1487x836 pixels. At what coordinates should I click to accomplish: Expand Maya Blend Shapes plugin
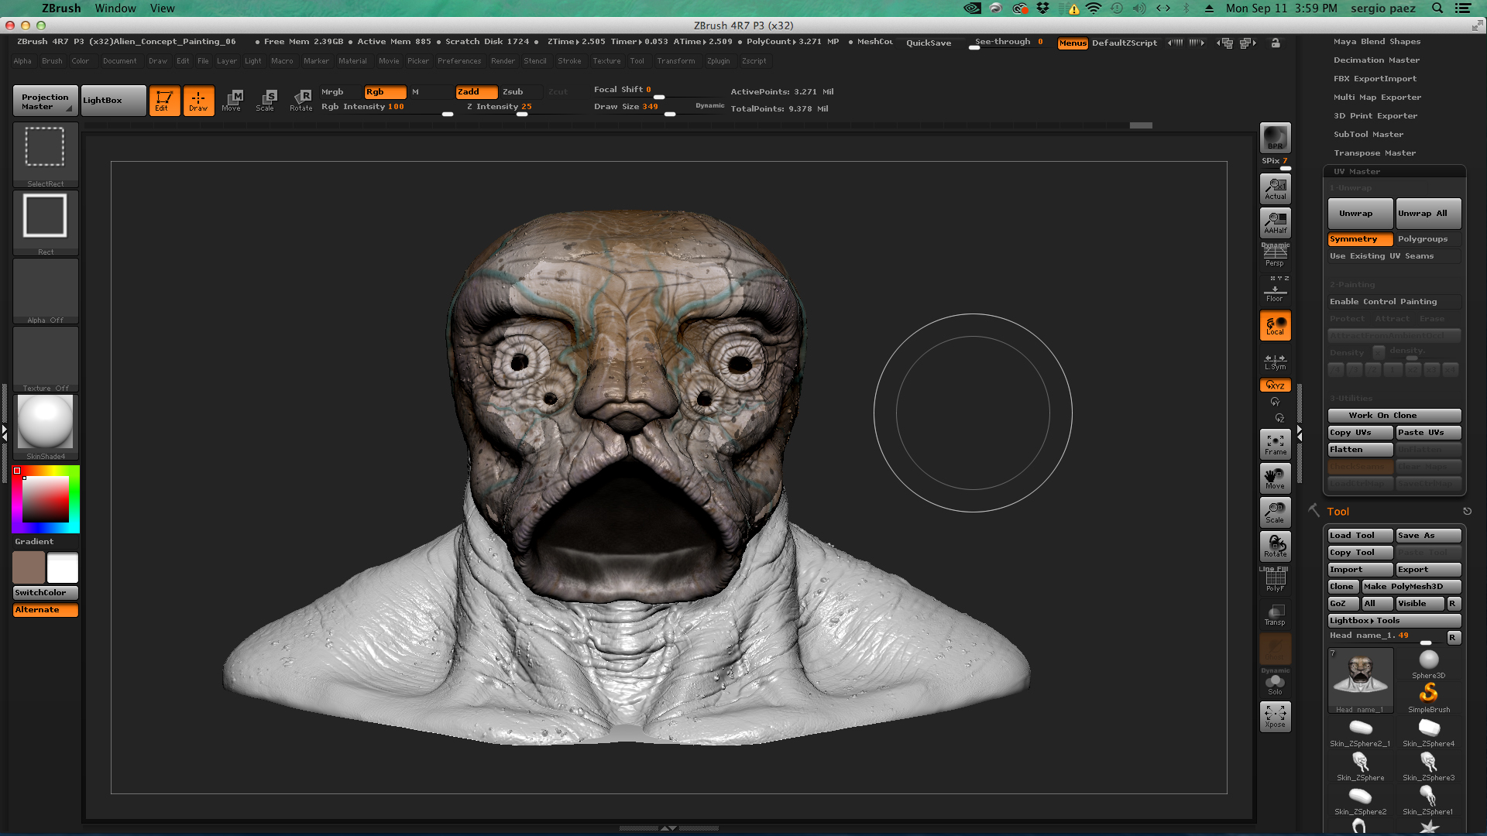coord(1376,42)
